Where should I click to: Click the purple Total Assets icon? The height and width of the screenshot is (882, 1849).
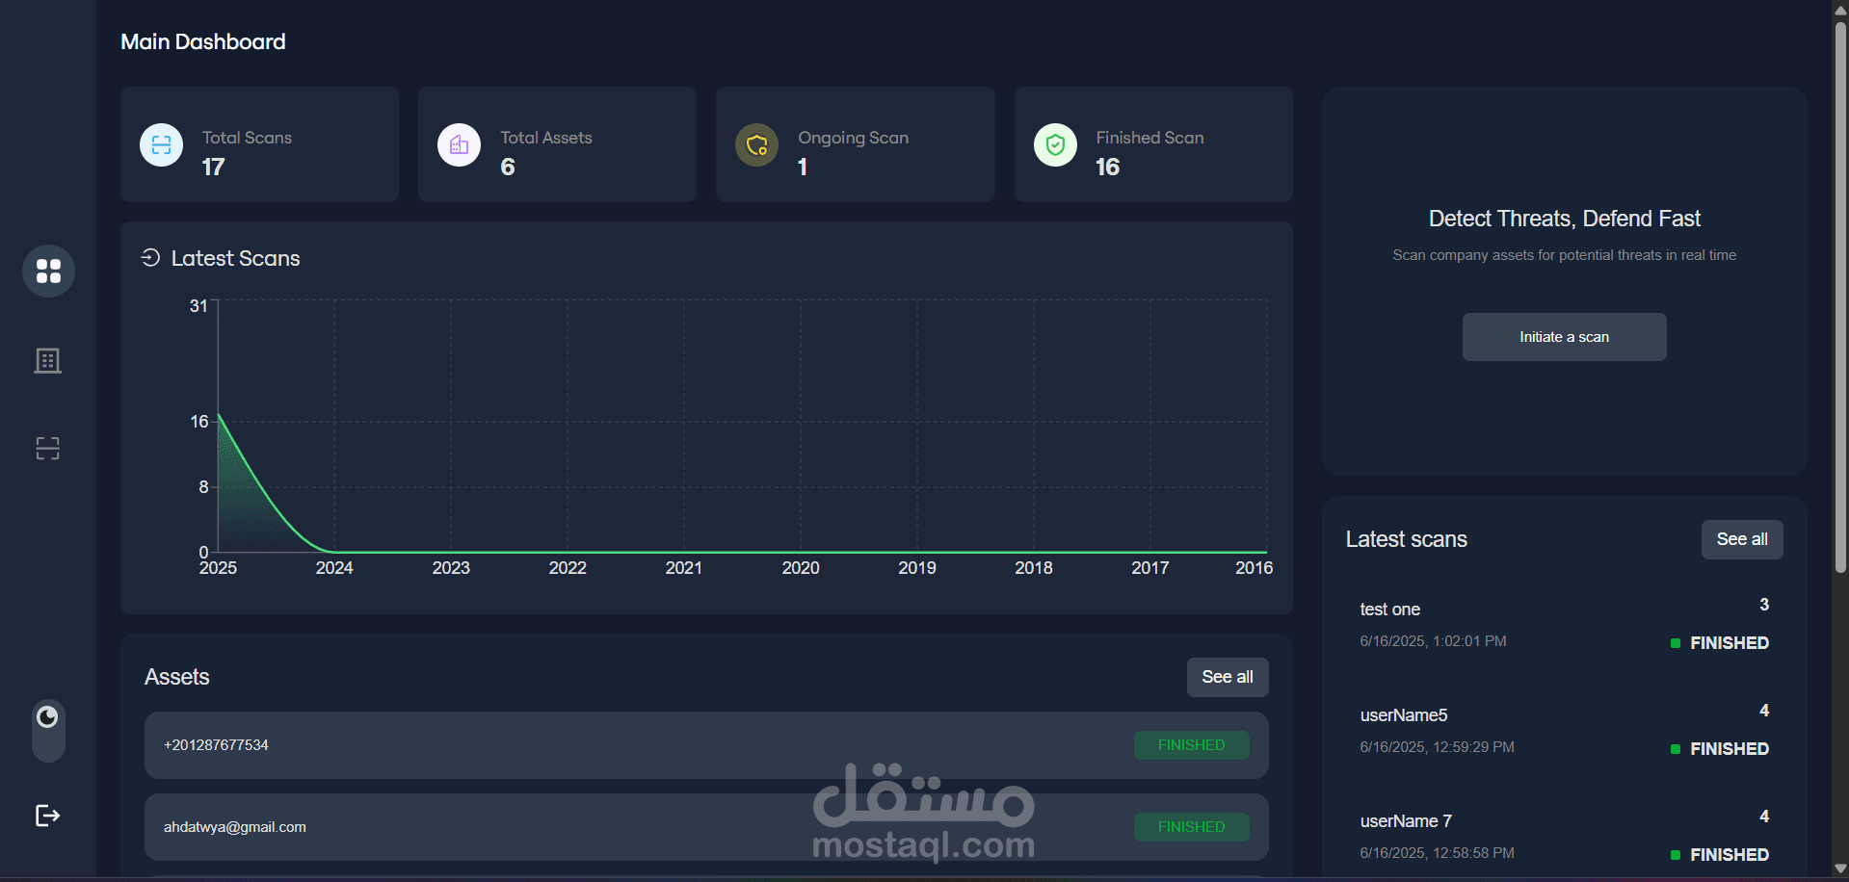[x=459, y=144]
